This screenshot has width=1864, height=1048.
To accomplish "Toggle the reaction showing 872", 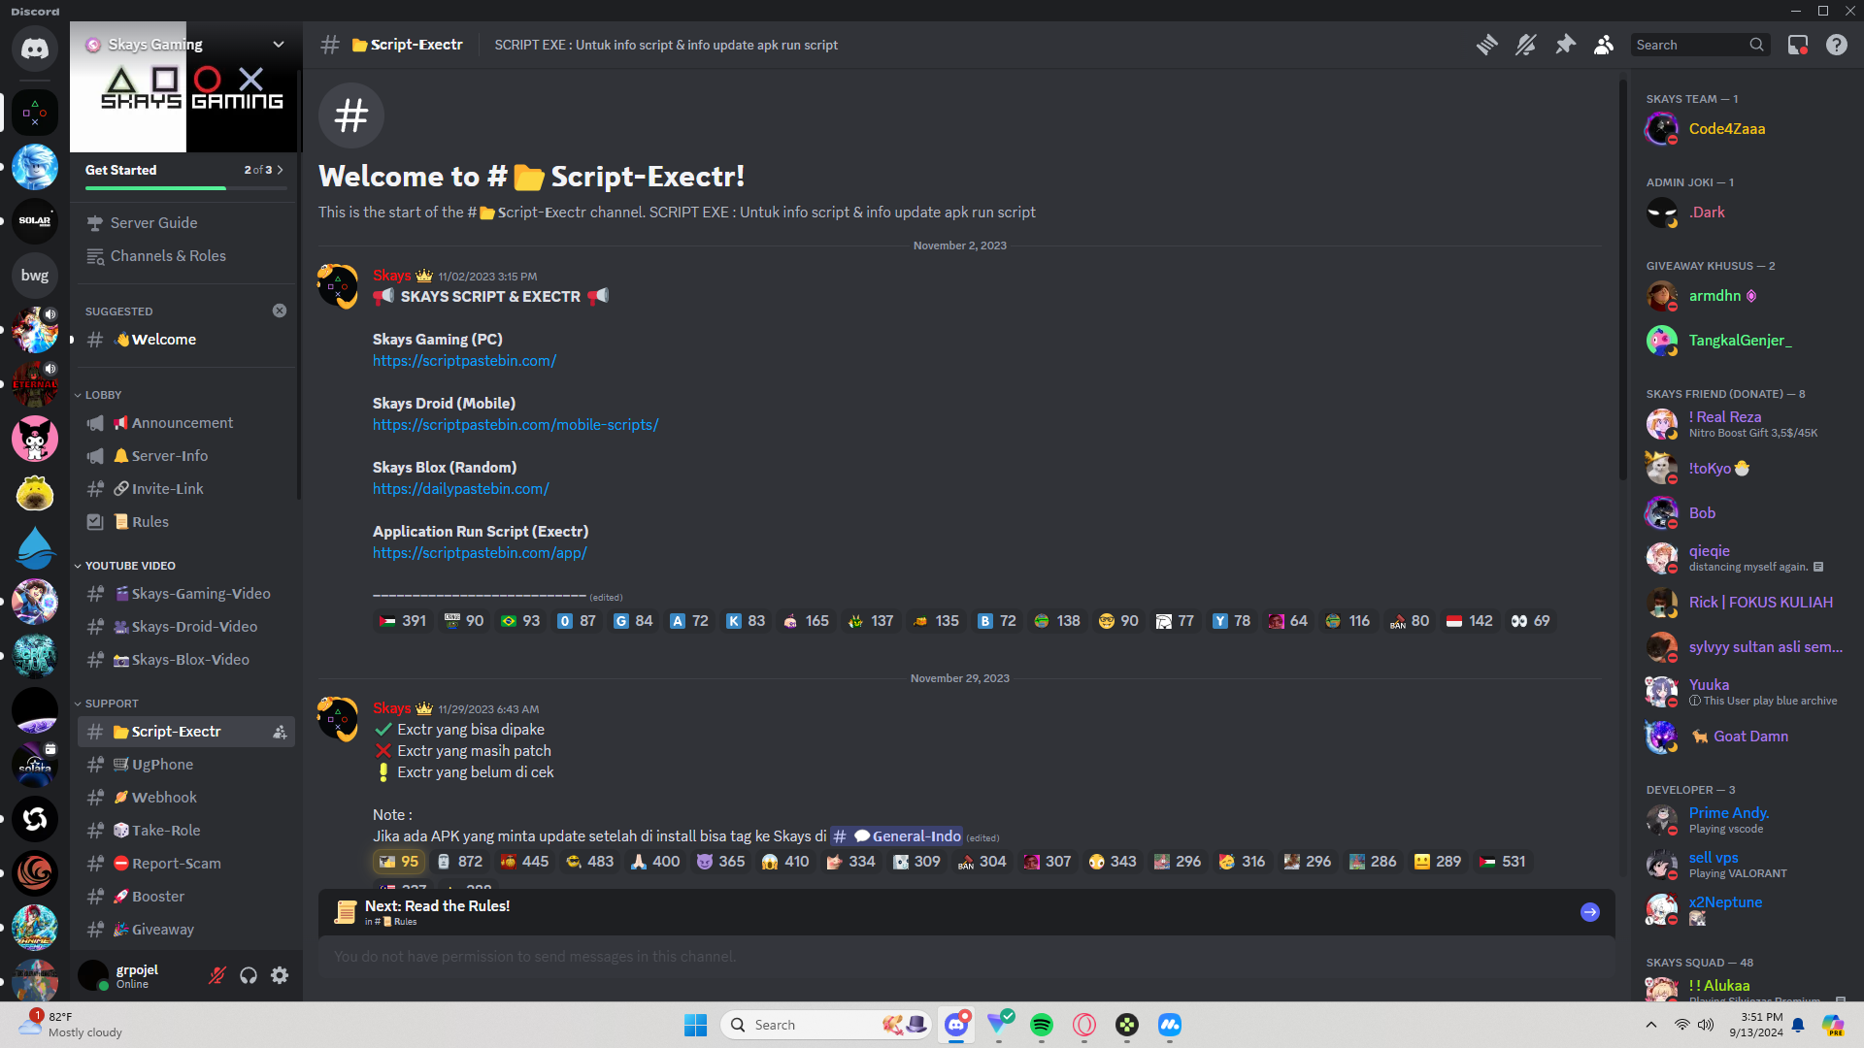I will [459, 862].
